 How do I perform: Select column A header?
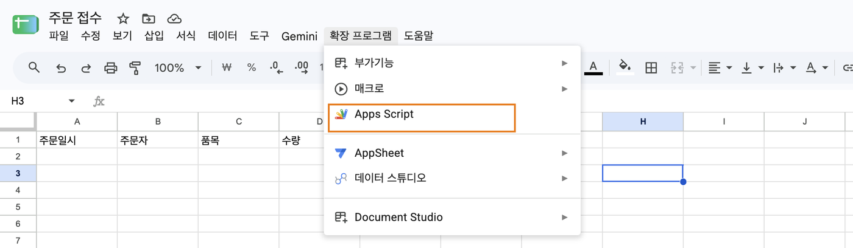pyautogui.click(x=77, y=122)
